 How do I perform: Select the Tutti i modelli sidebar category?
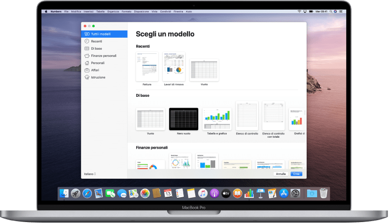click(x=104, y=34)
